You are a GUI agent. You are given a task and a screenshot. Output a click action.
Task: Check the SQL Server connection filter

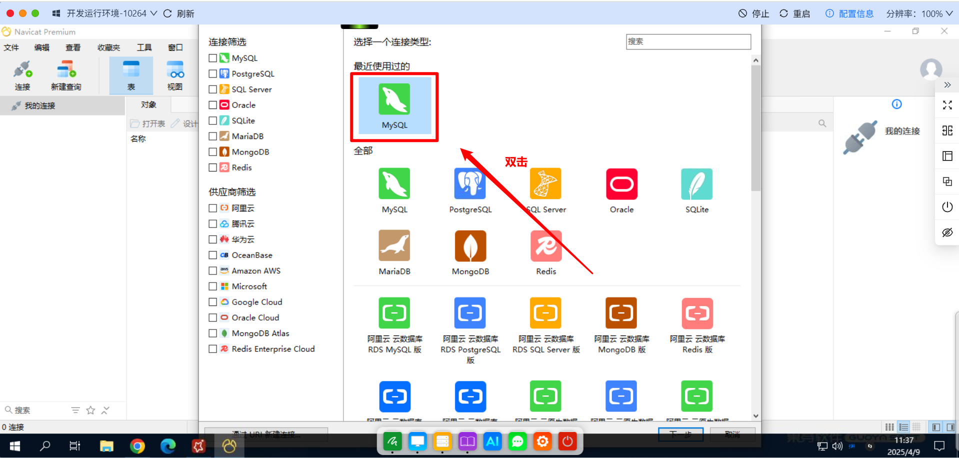[212, 89]
